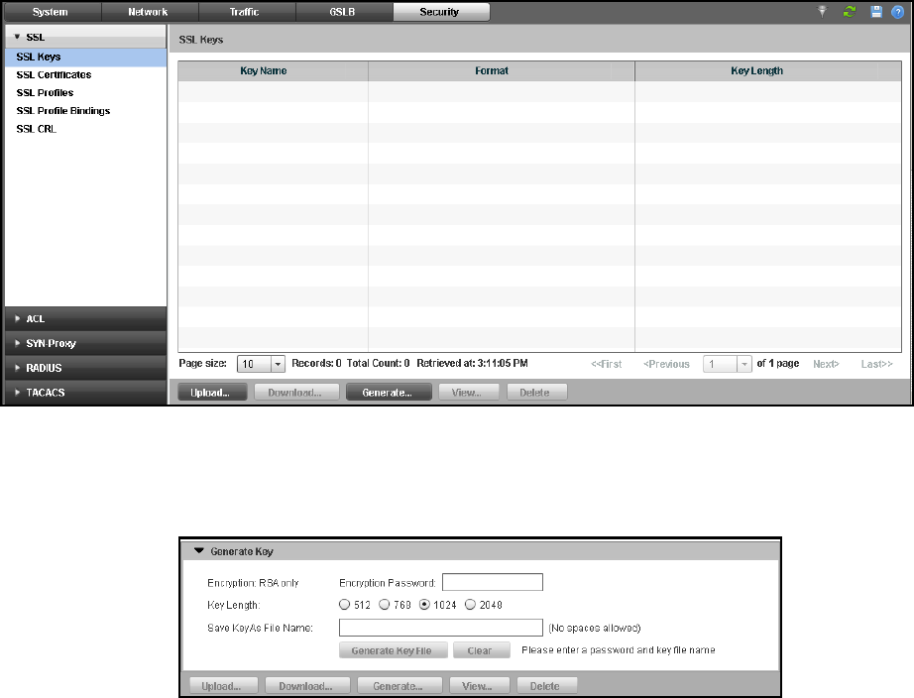Select the 1024 key length radio button
The width and height of the screenshot is (914, 698).
click(x=424, y=605)
